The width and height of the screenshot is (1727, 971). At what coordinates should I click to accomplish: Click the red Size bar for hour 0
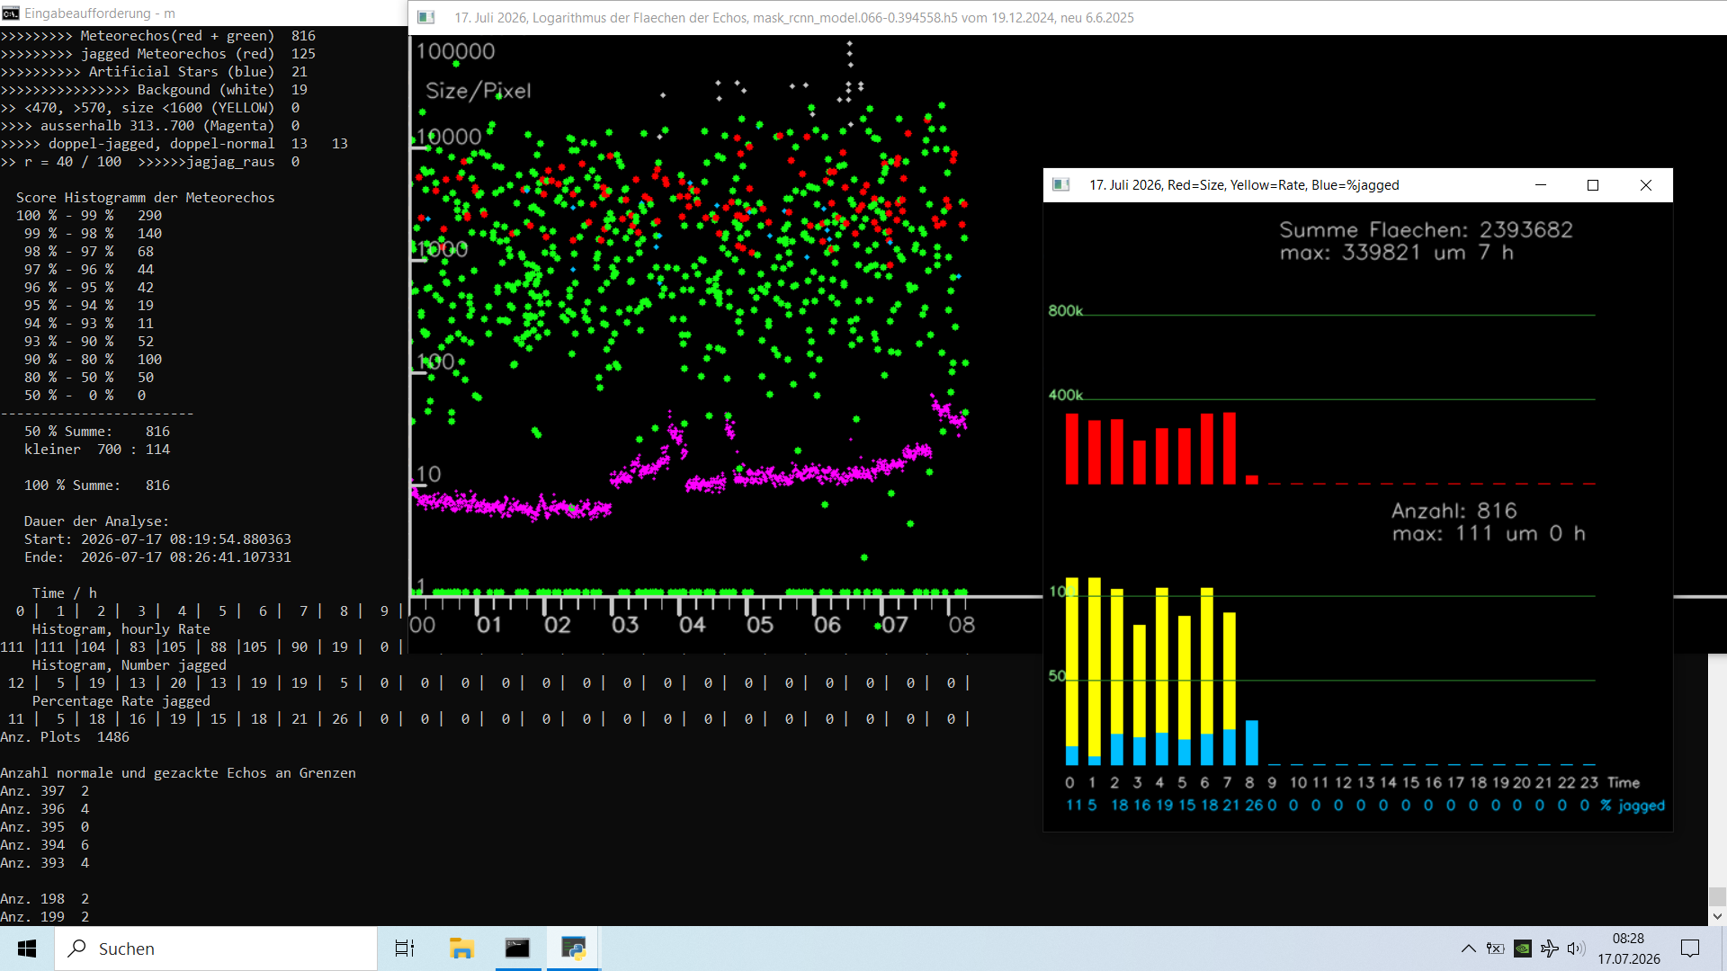click(1071, 449)
